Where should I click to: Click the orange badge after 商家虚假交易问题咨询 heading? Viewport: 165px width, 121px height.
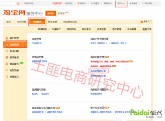[58, 108]
